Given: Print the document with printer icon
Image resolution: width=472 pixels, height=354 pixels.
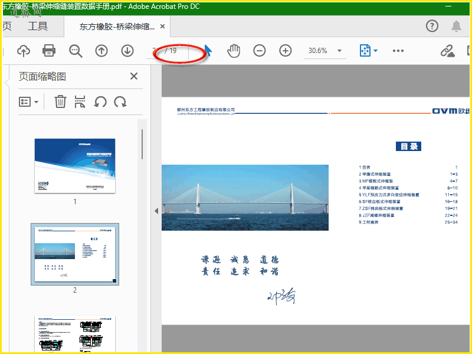Looking at the screenshot, I should tap(49, 51).
